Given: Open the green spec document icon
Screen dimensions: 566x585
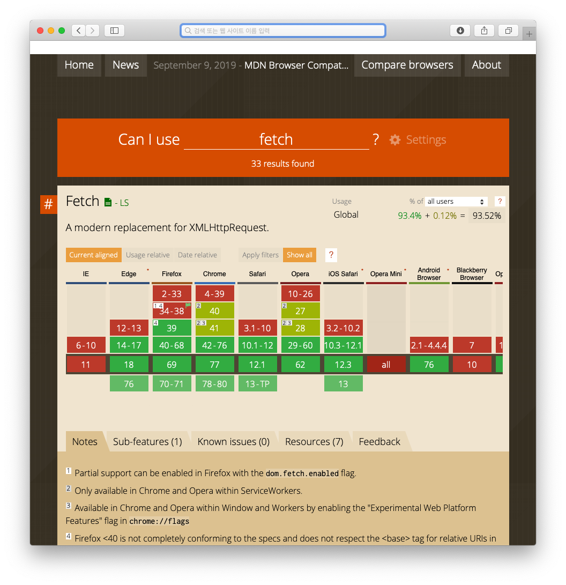Looking at the screenshot, I should 108,202.
